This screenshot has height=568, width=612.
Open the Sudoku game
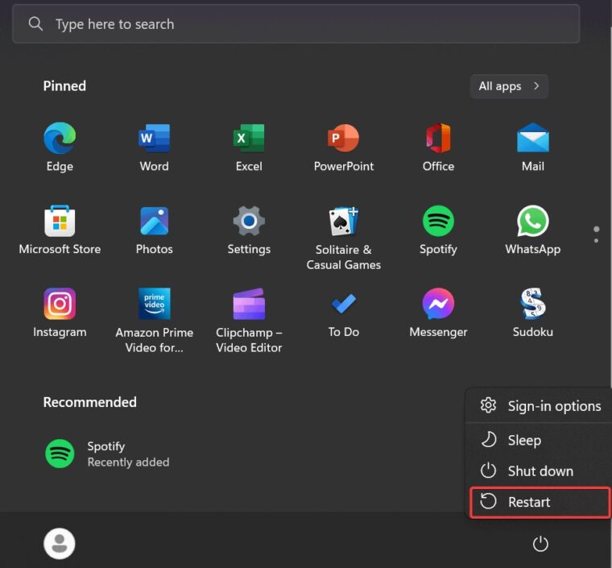(533, 304)
